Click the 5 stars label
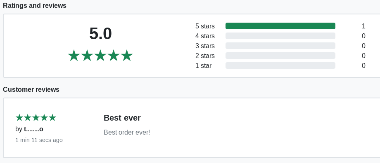This screenshot has height=163, width=380. 205,26
